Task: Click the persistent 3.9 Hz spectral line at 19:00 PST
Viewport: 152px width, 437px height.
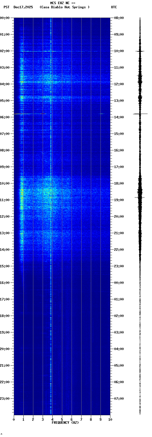Action: 51,332
